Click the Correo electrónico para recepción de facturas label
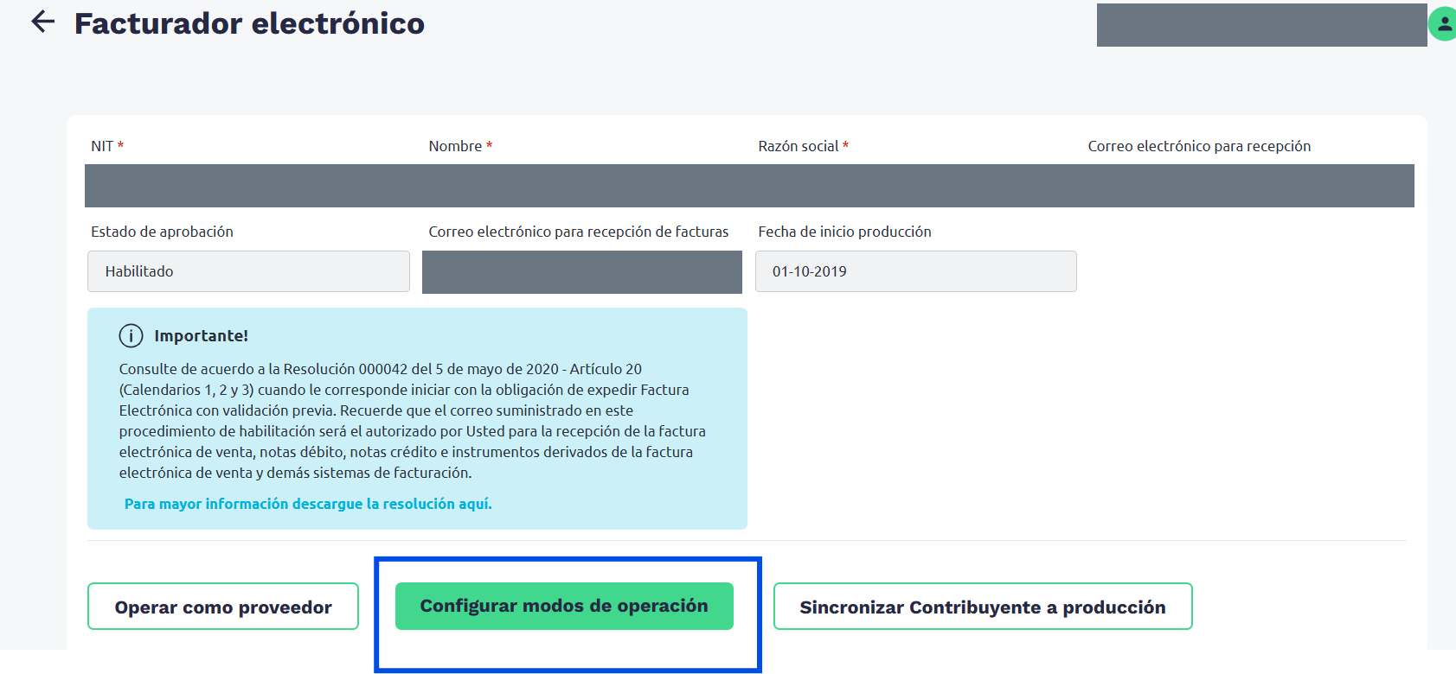 [579, 232]
